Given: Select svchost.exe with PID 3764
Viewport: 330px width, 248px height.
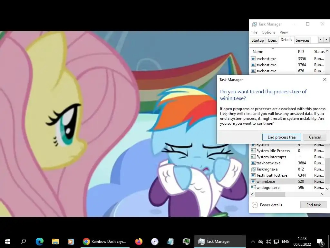Looking at the screenshot, I should coord(287,65).
